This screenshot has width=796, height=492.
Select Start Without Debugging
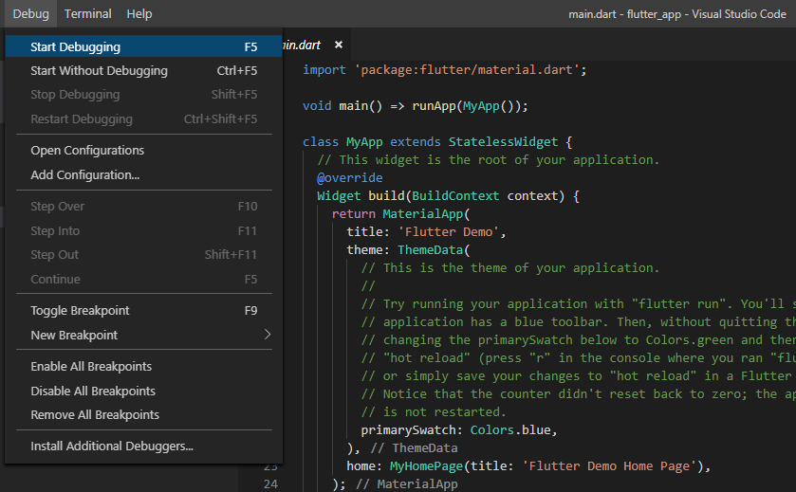143,70
